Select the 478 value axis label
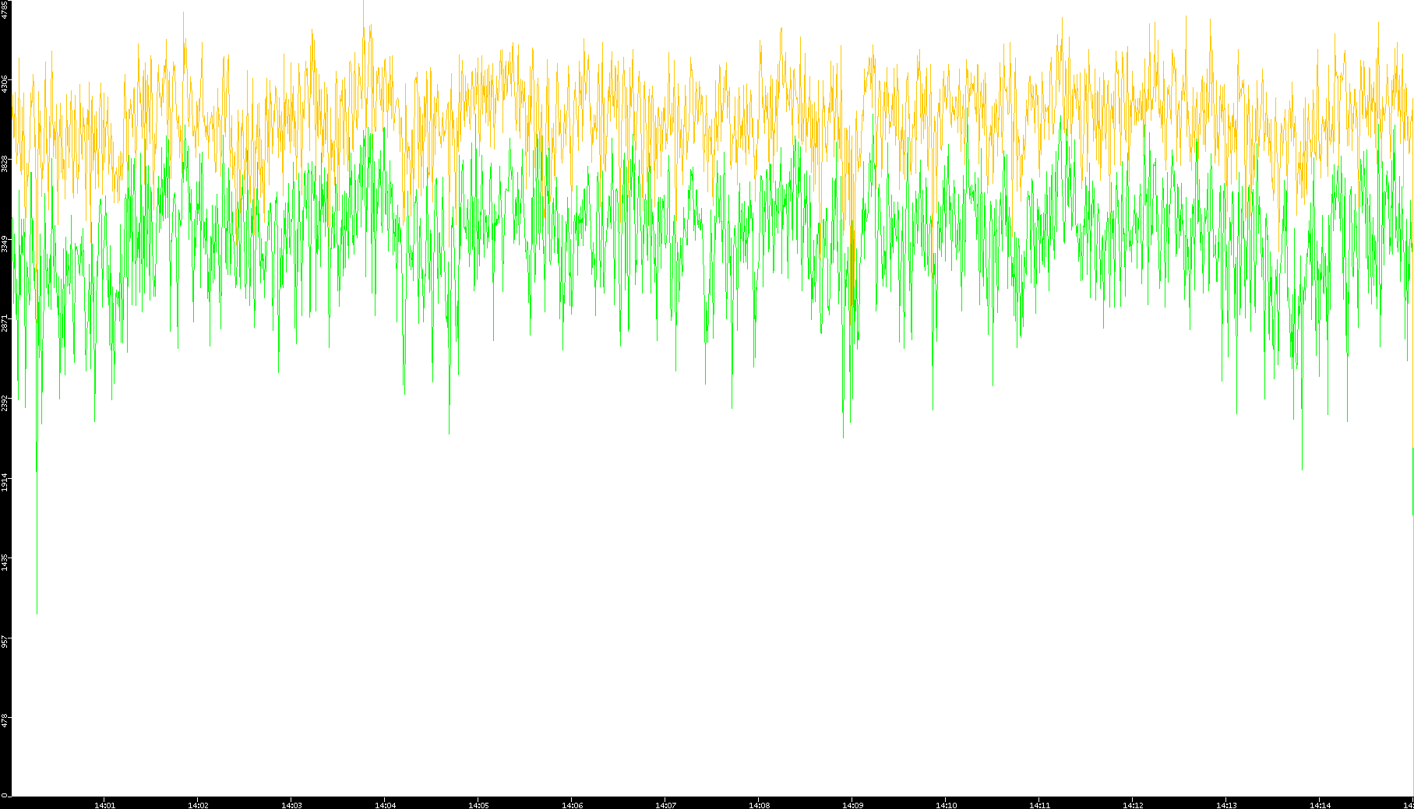 [x=5, y=721]
